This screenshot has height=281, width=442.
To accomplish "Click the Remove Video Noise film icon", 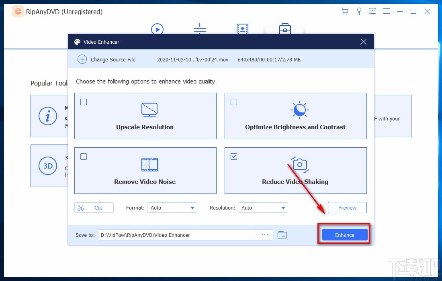I will coord(150,165).
